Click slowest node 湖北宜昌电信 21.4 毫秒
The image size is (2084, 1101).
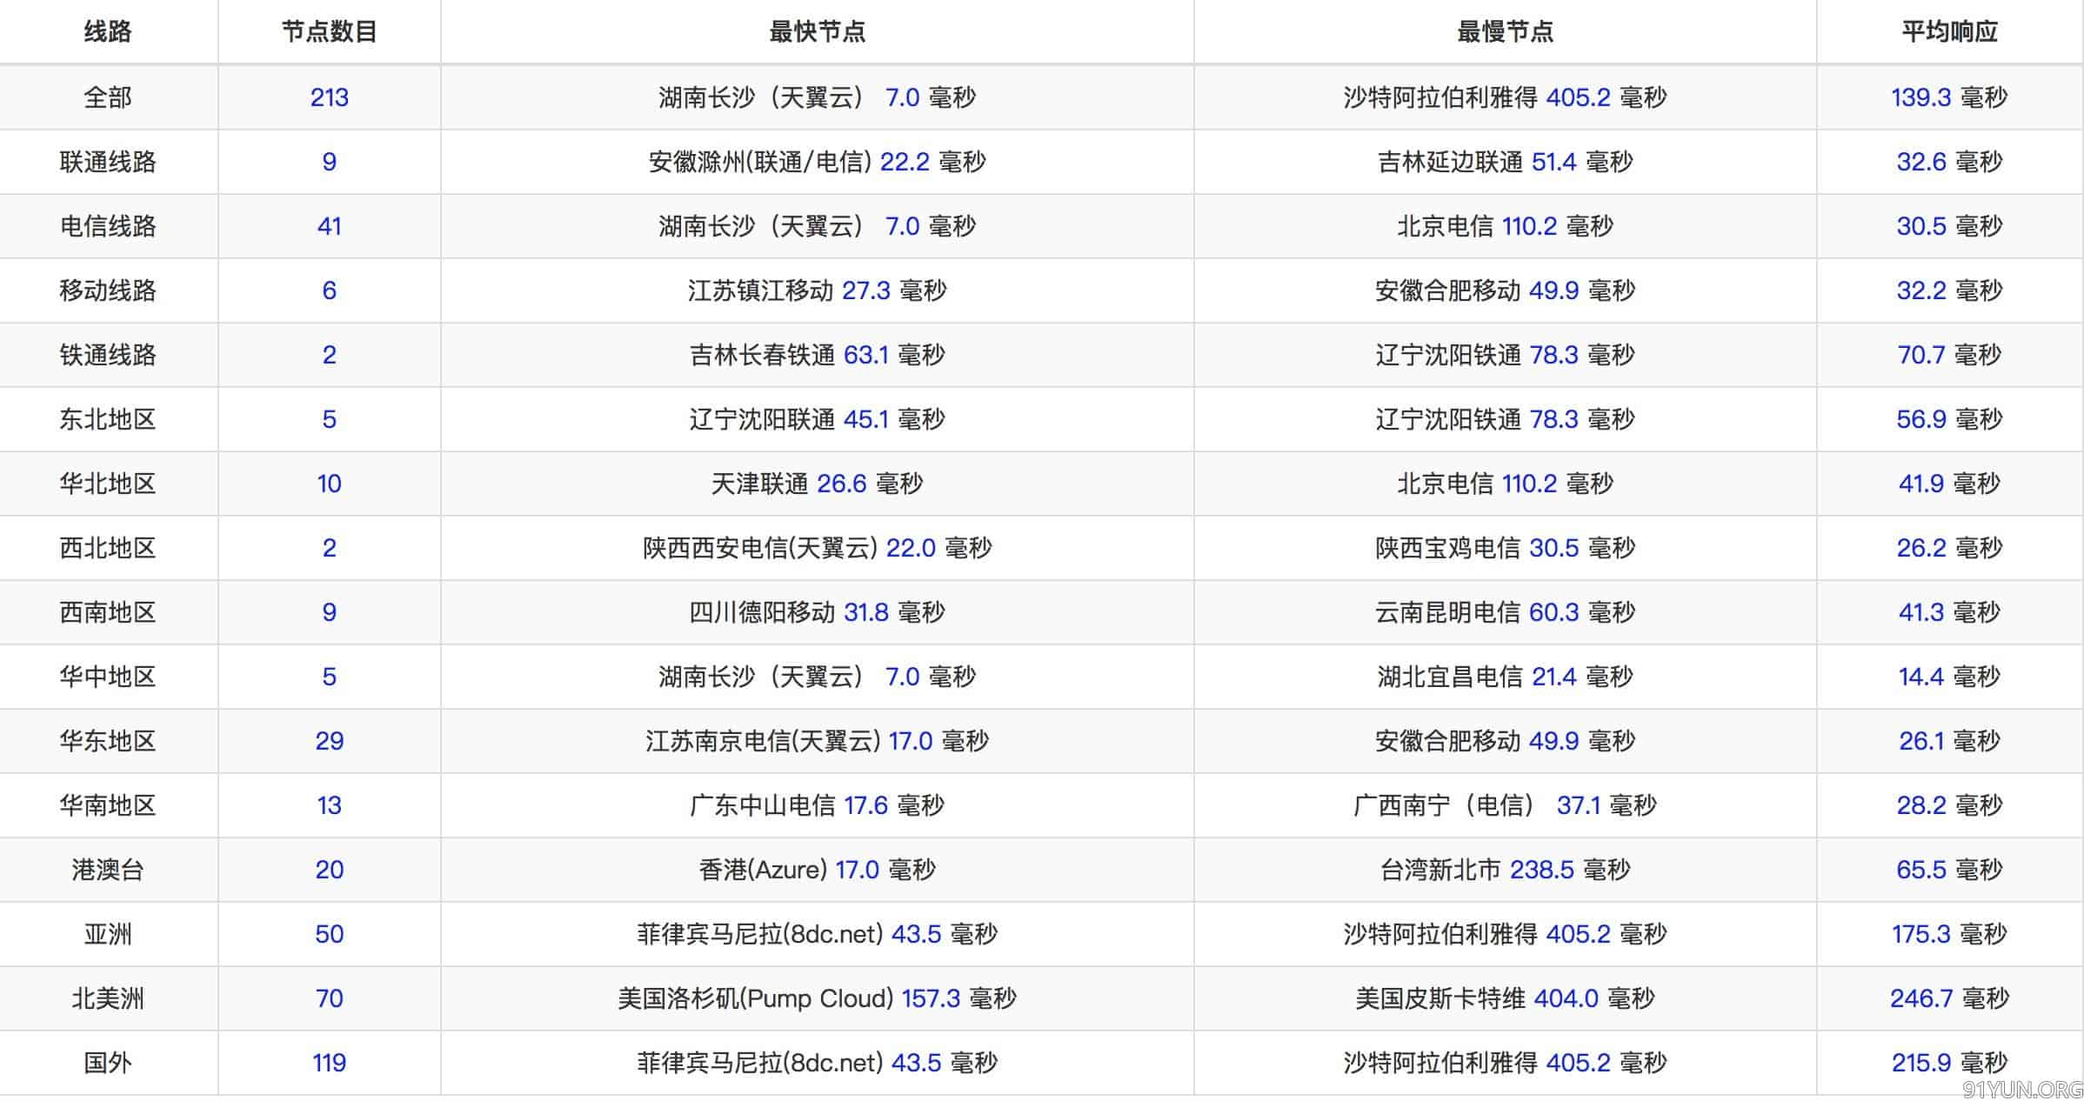1505,676
